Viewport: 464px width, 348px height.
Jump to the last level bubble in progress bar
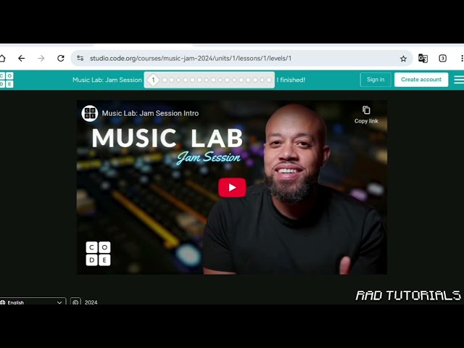269,80
